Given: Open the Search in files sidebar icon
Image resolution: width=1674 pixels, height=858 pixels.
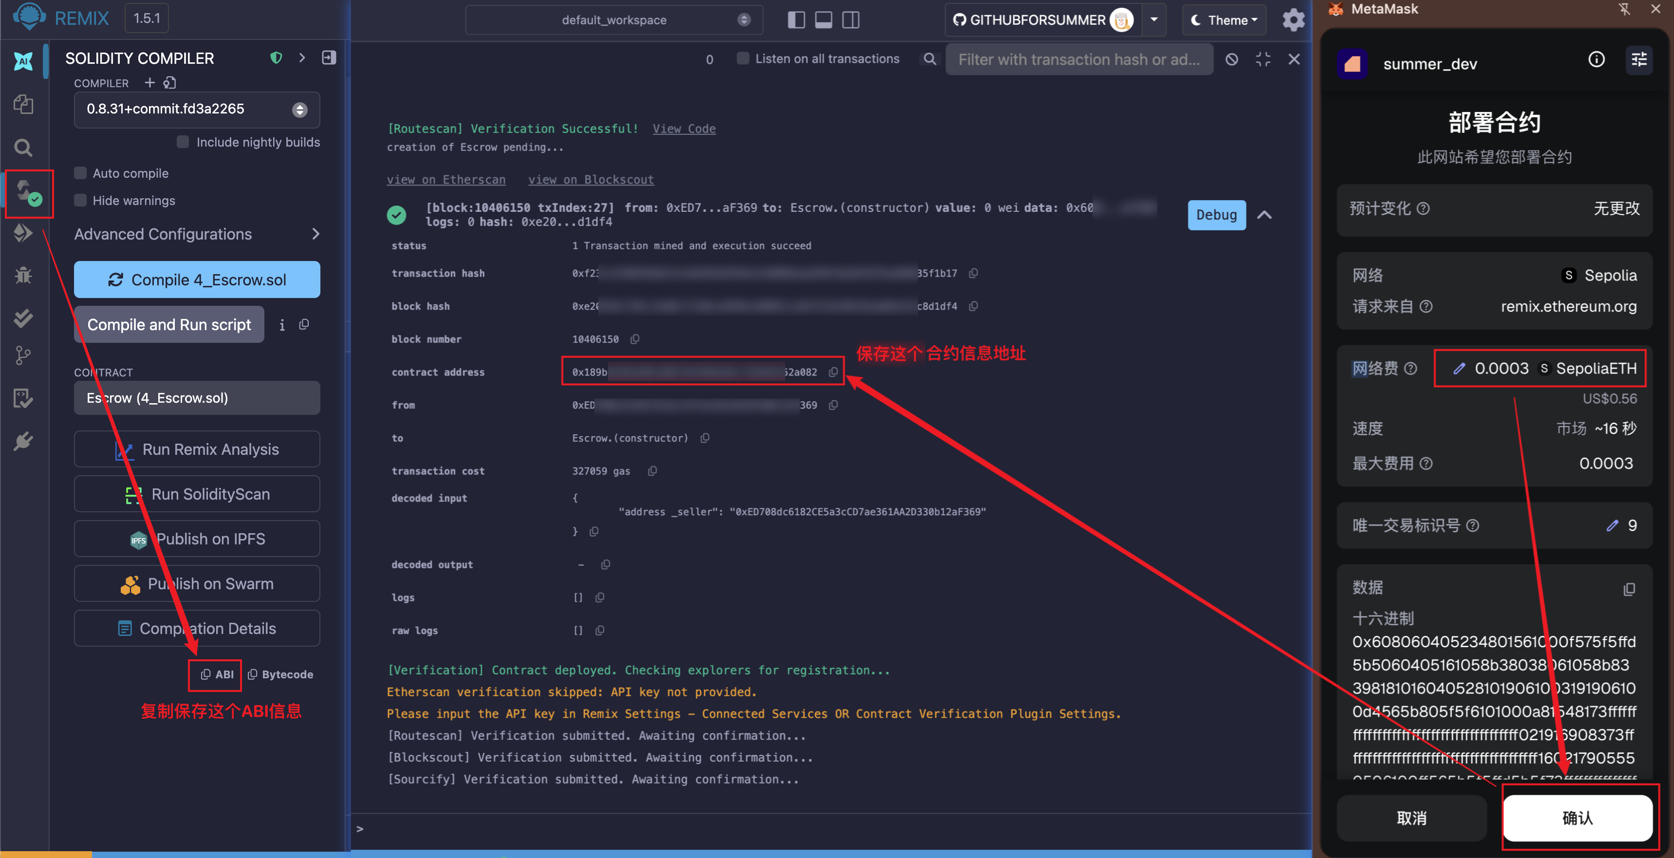Looking at the screenshot, I should coord(23,148).
